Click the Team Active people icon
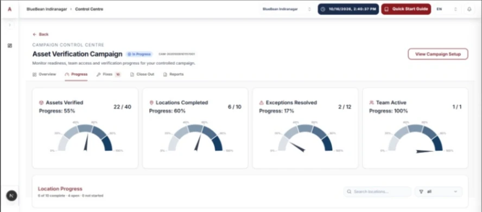The image size is (482, 212). tap(371, 103)
